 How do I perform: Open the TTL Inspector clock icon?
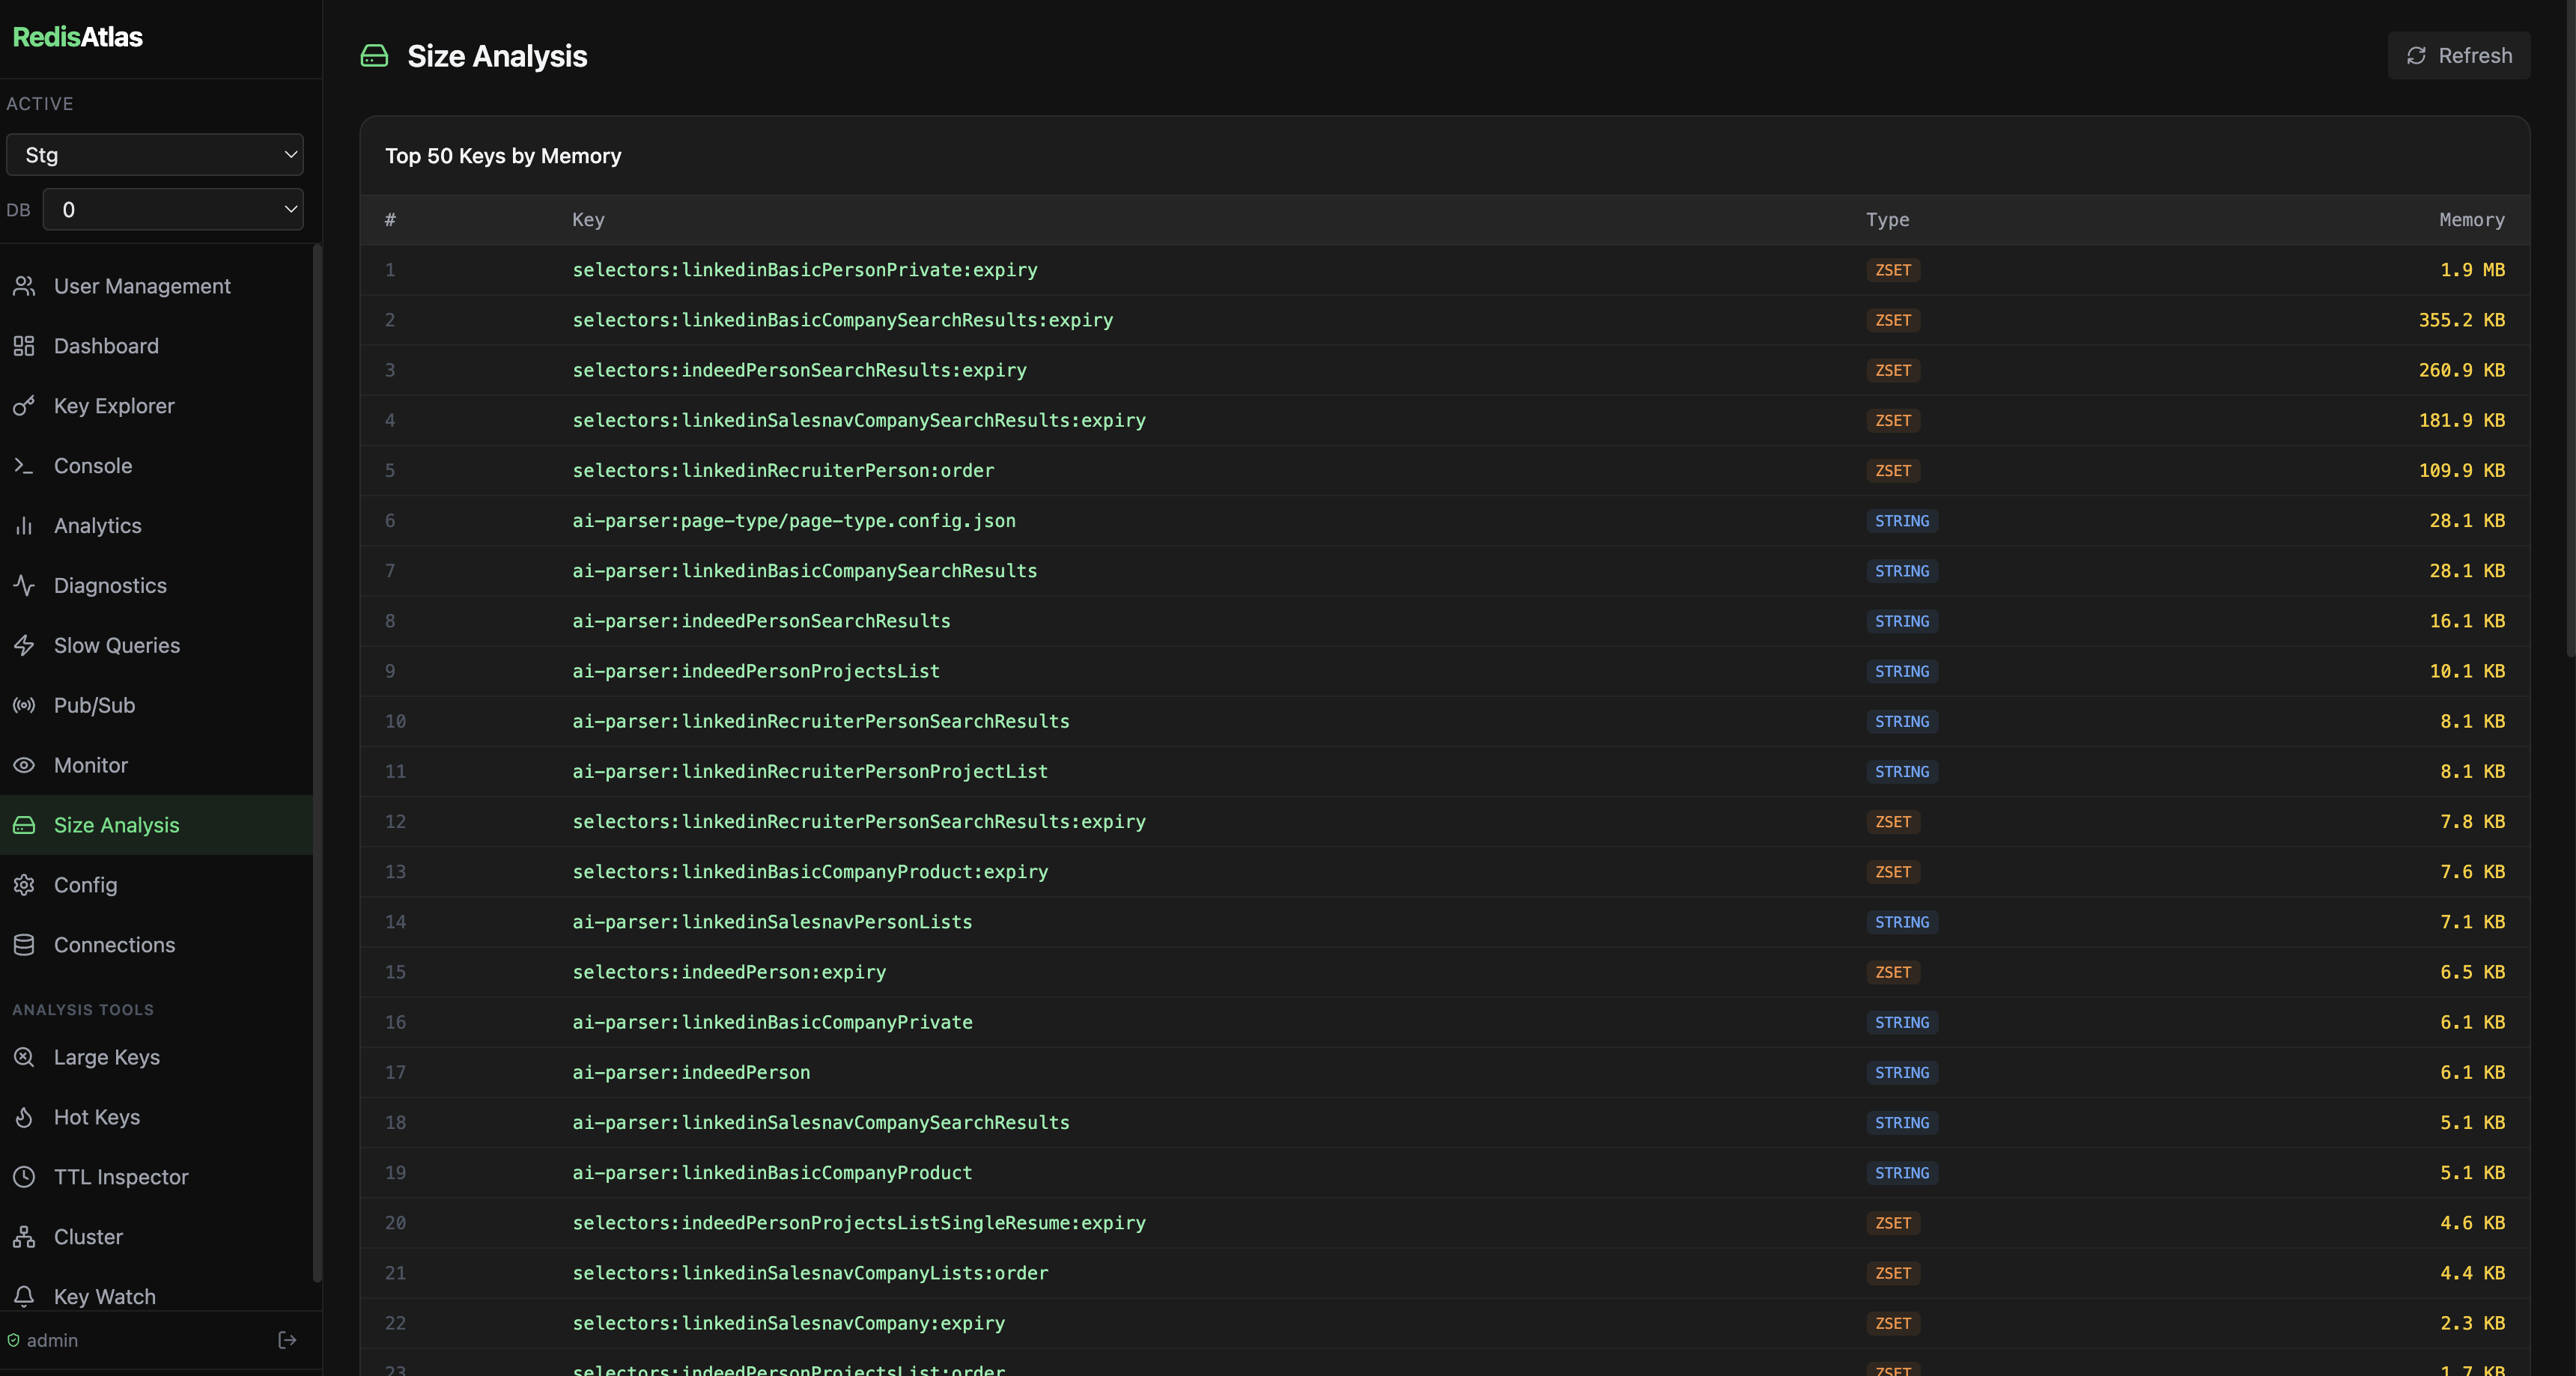click(x=24, y=1177)
